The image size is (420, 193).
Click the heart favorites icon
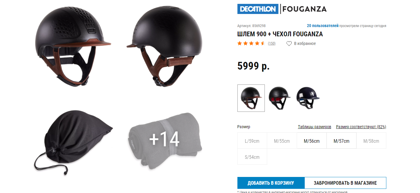tap(289, 43)
